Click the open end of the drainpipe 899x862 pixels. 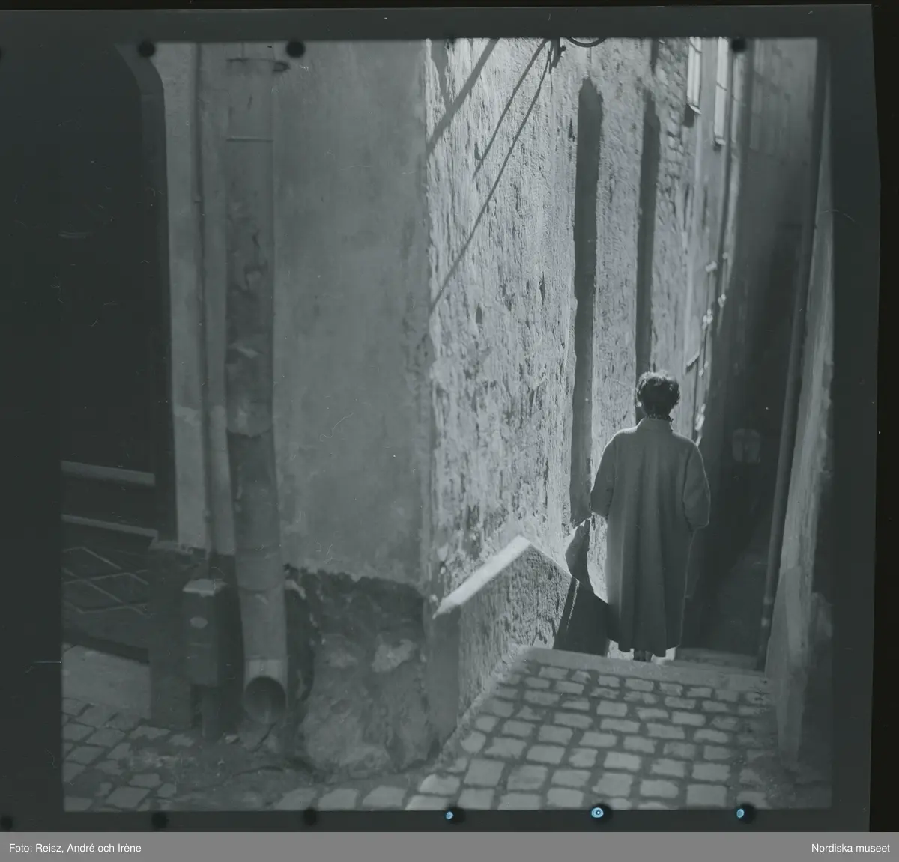(264, 696)
